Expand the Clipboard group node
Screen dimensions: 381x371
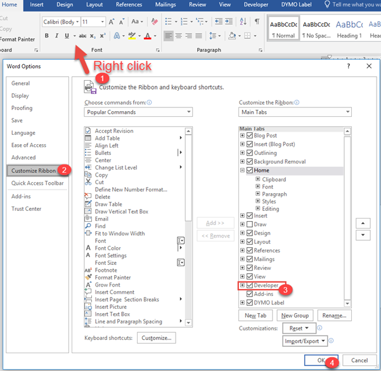click(258, 179)
